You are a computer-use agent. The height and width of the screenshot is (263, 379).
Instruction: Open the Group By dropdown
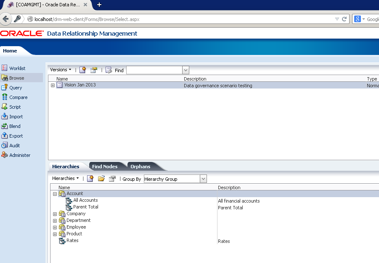203,179
